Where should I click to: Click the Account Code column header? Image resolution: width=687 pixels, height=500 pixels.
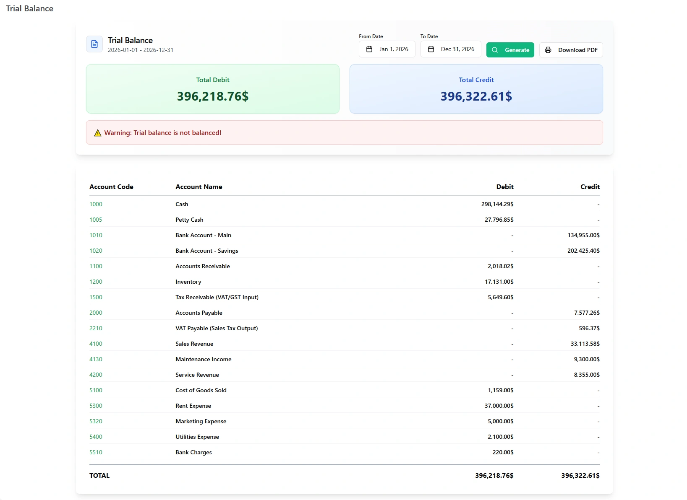click(111, 187)
